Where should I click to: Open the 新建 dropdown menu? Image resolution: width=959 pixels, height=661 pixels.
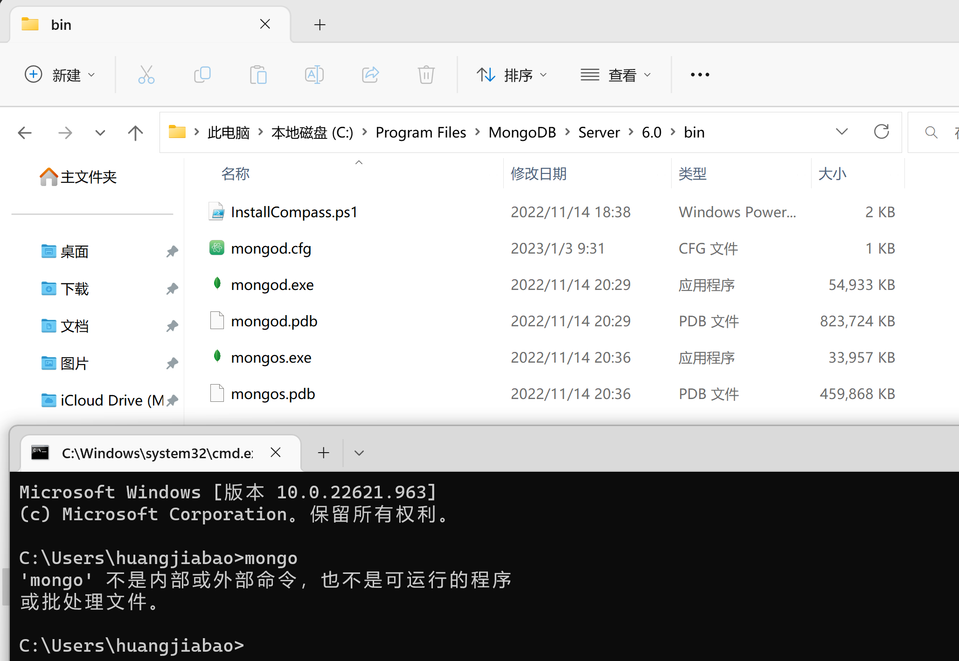(x=60, y=75)
